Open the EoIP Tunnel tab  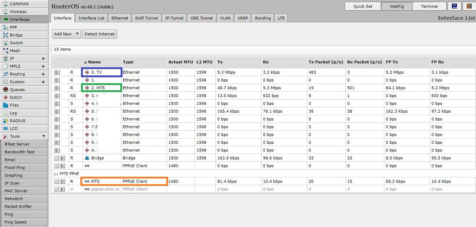pyautogui.click(x=147, y=18)
